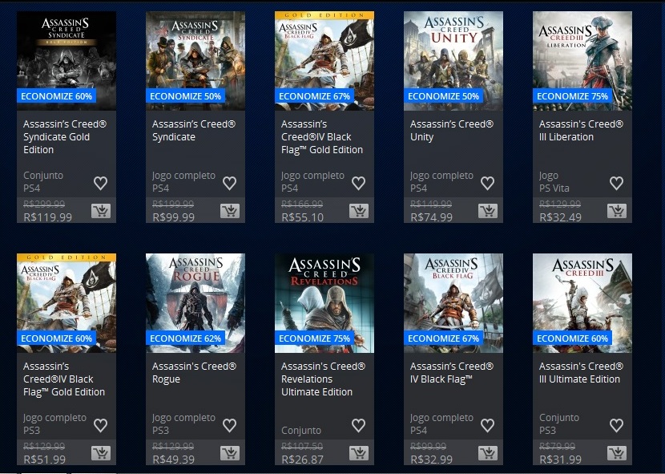
Task: Click heart on PS4 Black Flag Gold Edition
Action: pyautogui.click(x=358, y=183)
